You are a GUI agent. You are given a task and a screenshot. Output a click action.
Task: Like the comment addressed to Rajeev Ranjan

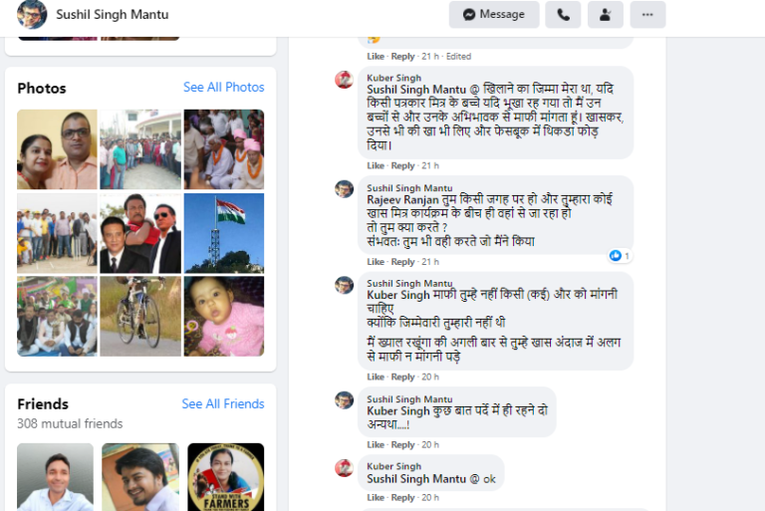[x=376, y=262]
